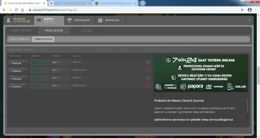Click PinBahis ile Risksiz Güvenli Oyunlar heading
The height and width of the screenshot is (138, 260).
click(179, 101)
